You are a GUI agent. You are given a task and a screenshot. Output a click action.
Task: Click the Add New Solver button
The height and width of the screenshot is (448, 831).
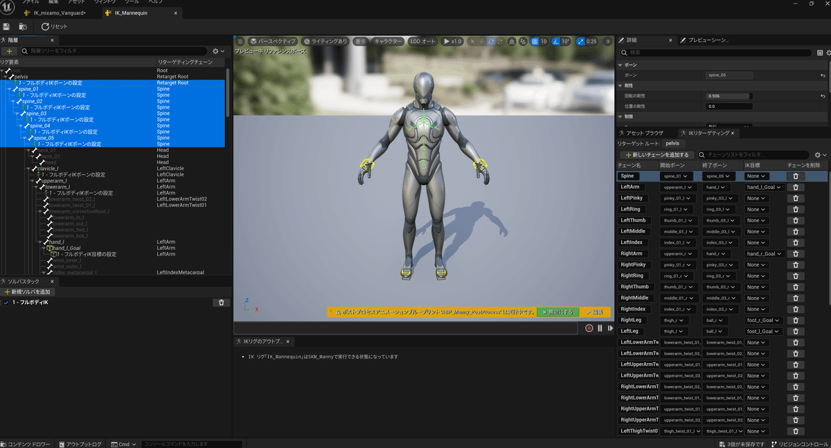tap(28, 292)
